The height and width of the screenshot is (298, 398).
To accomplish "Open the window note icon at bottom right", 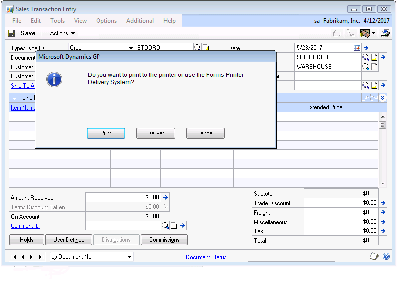I will tap(374, 257).
